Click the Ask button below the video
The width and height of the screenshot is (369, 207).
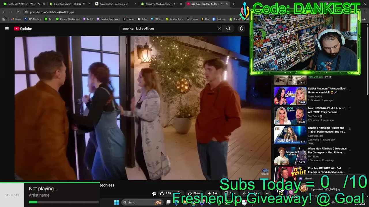212,193
